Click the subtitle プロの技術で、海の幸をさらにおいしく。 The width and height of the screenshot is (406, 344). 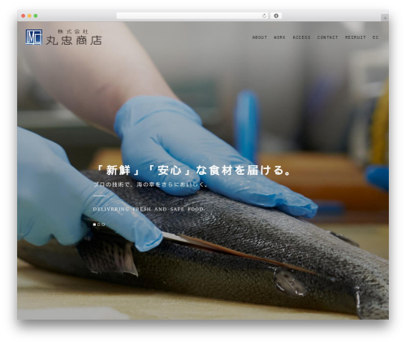pyautogui.click(x=151, y=185)
